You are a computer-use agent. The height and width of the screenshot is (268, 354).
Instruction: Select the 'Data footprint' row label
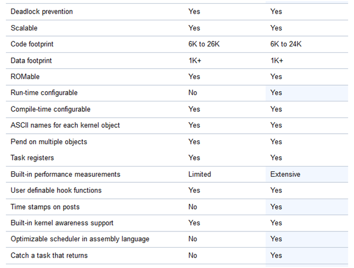31,61
